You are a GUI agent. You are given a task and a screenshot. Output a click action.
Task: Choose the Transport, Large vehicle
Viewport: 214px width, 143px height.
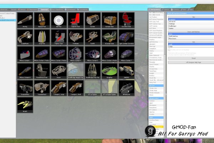pos(59,88)
